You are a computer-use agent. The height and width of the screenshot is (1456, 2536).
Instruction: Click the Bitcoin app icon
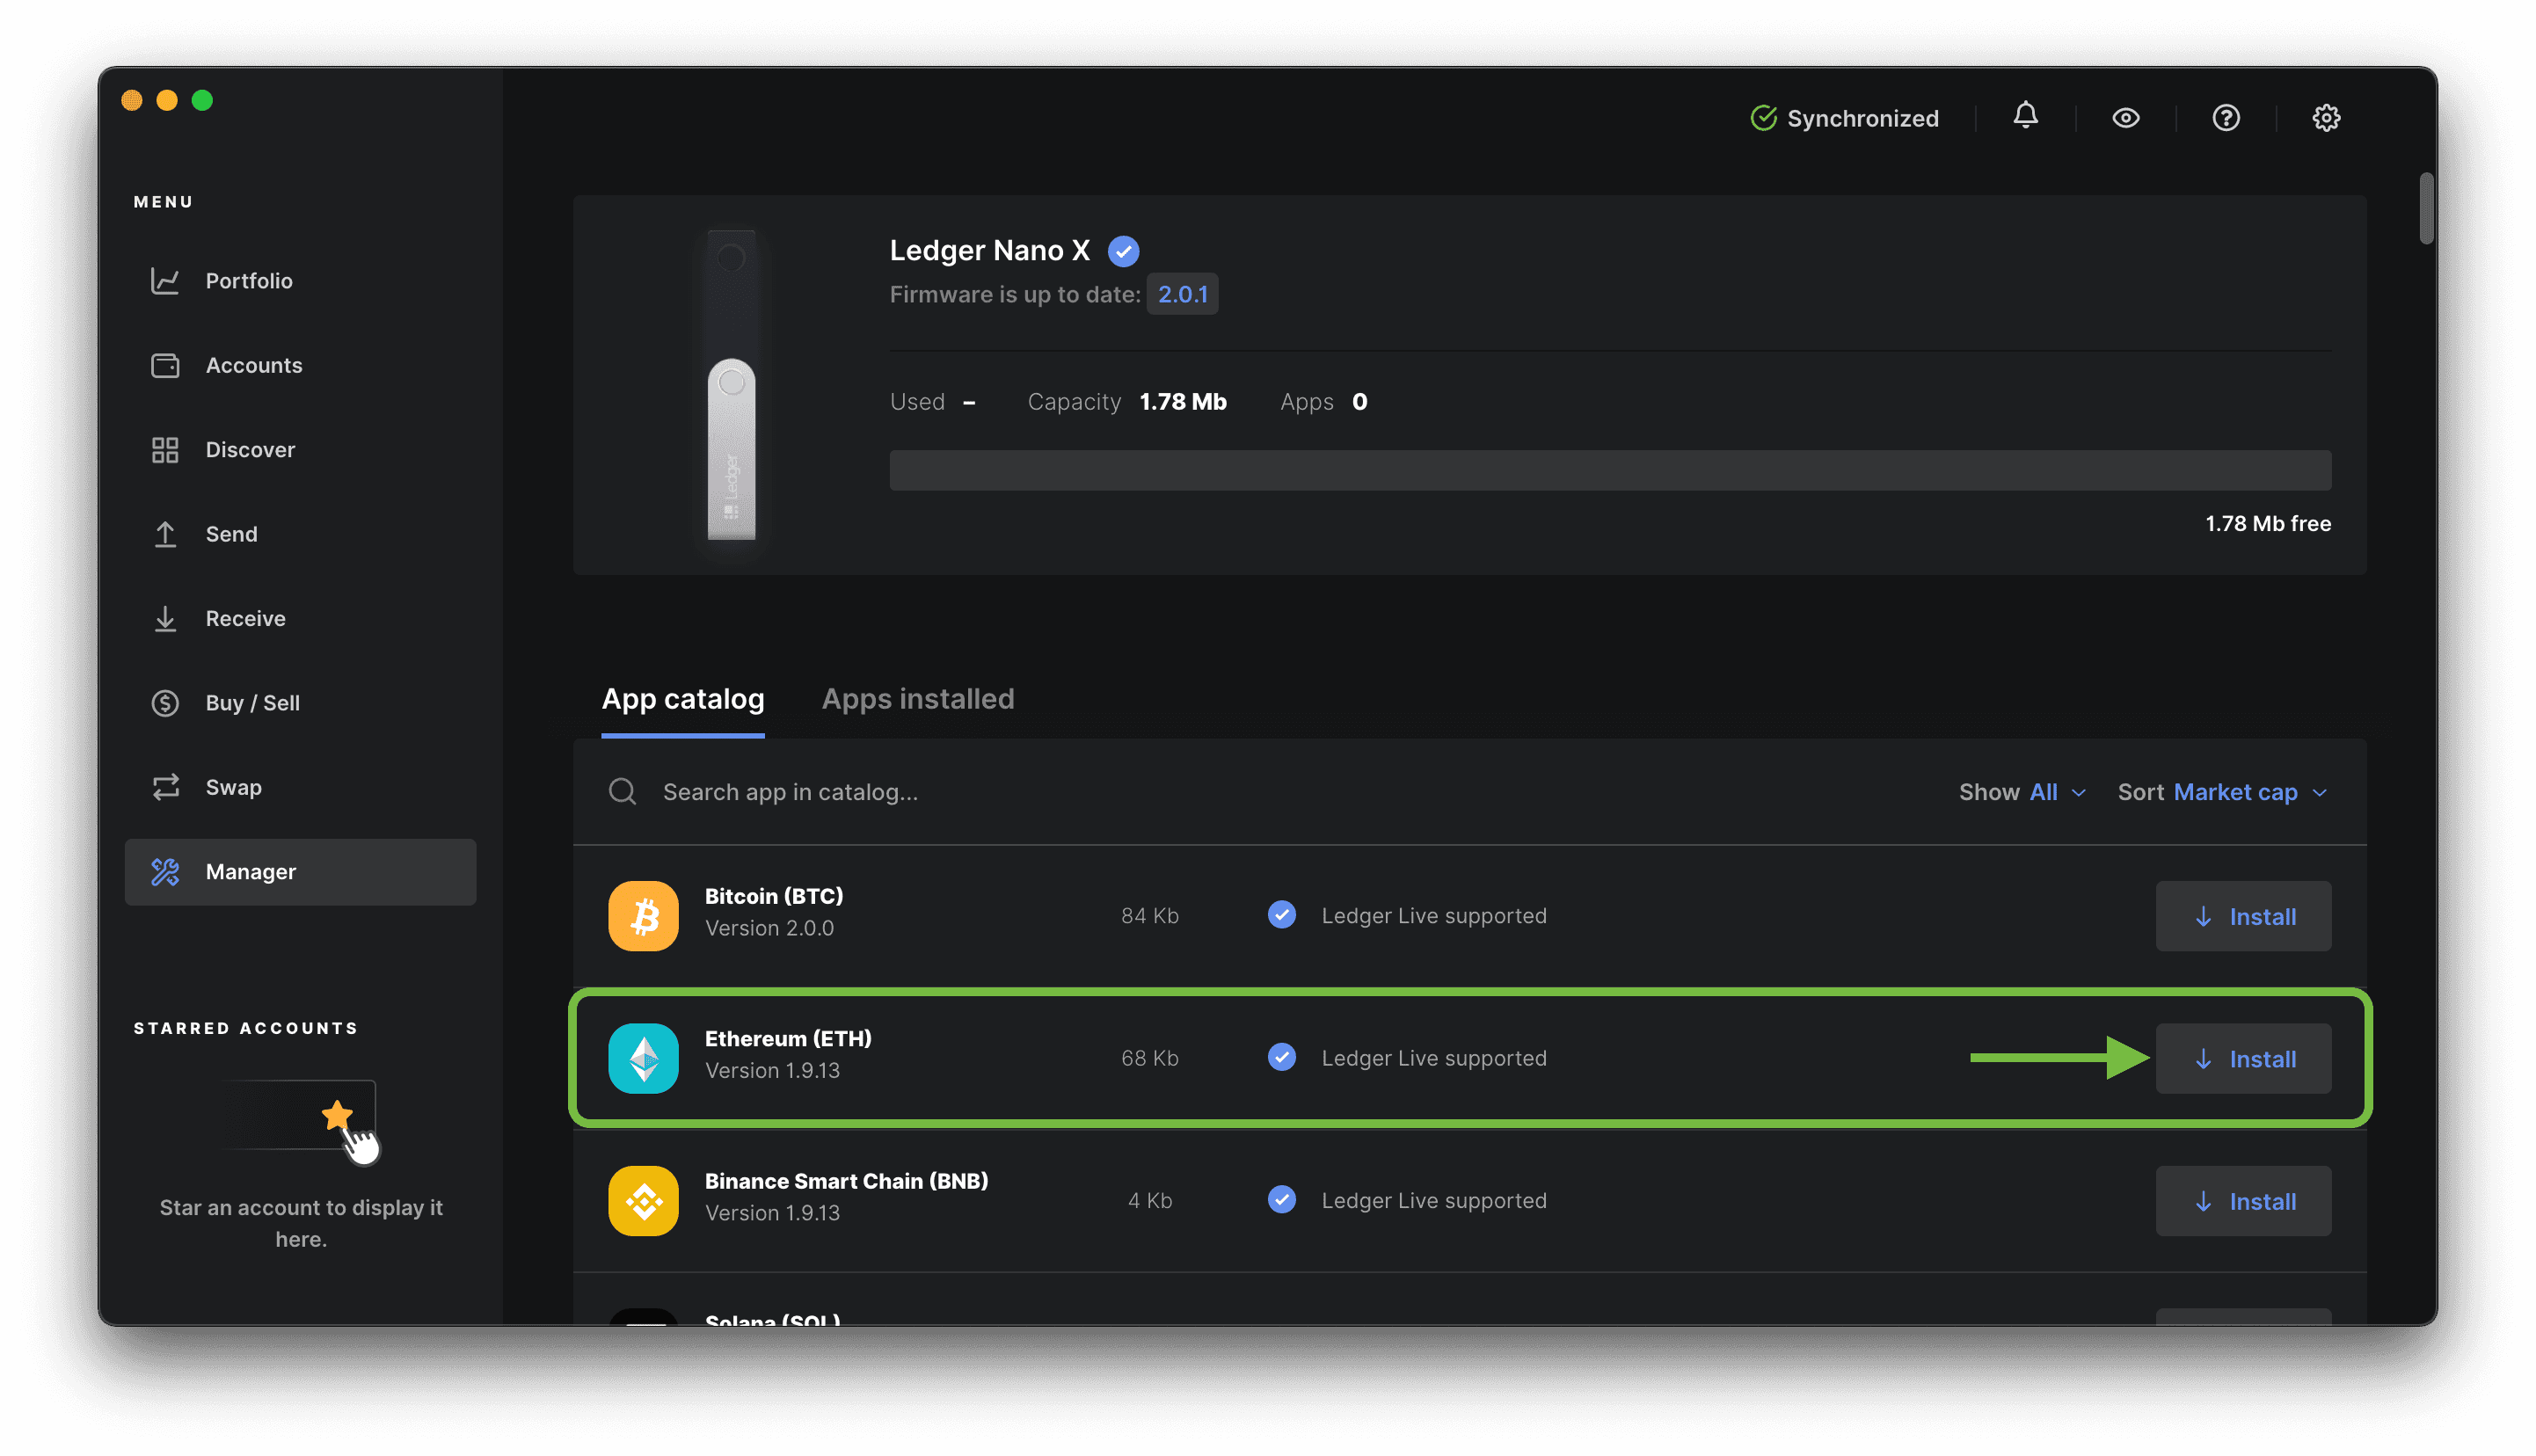coord(643,916)
